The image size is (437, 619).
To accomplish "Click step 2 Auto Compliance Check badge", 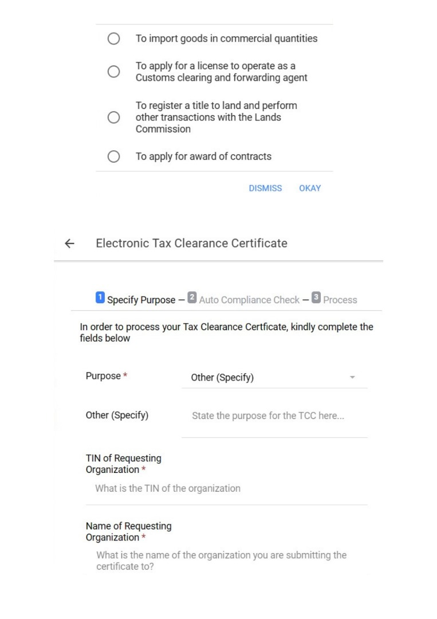I will tap(193, 299).
